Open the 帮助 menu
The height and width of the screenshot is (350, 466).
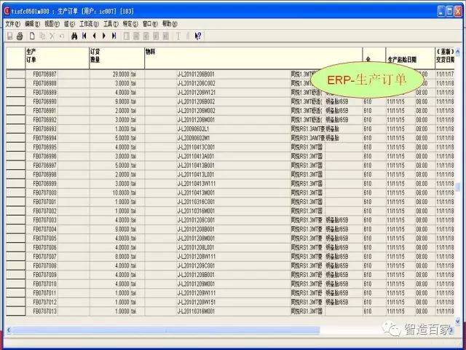click(170, 24)
